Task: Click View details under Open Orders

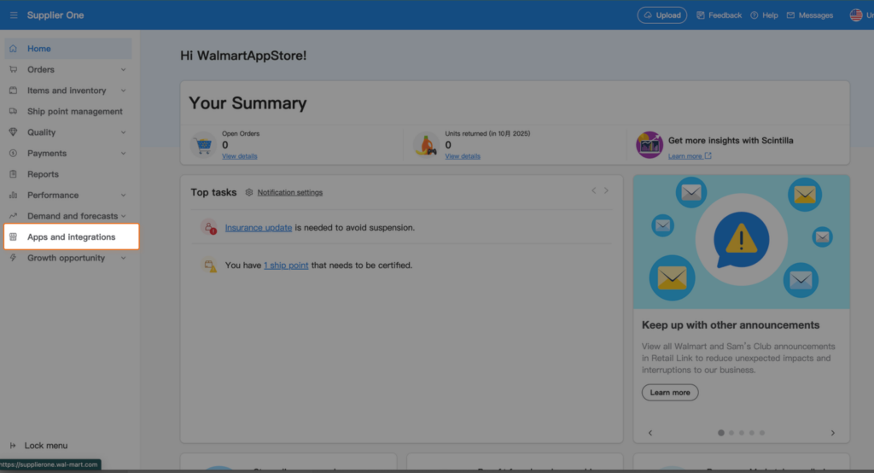Action: [x=240, y=156]
